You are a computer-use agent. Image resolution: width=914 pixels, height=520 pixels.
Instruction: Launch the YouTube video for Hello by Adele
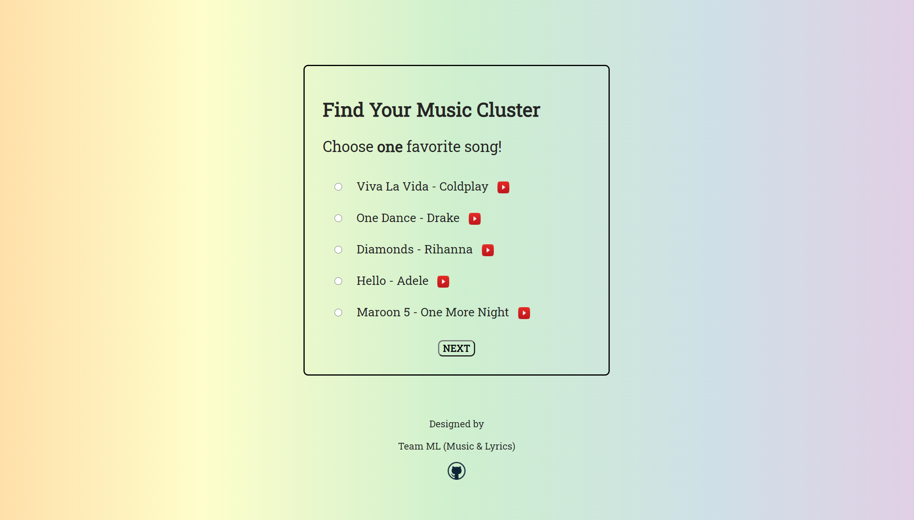pos(443,282)
